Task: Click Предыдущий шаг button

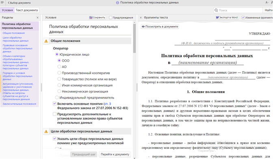Action: pyautogui.click(x=84, y=154)
